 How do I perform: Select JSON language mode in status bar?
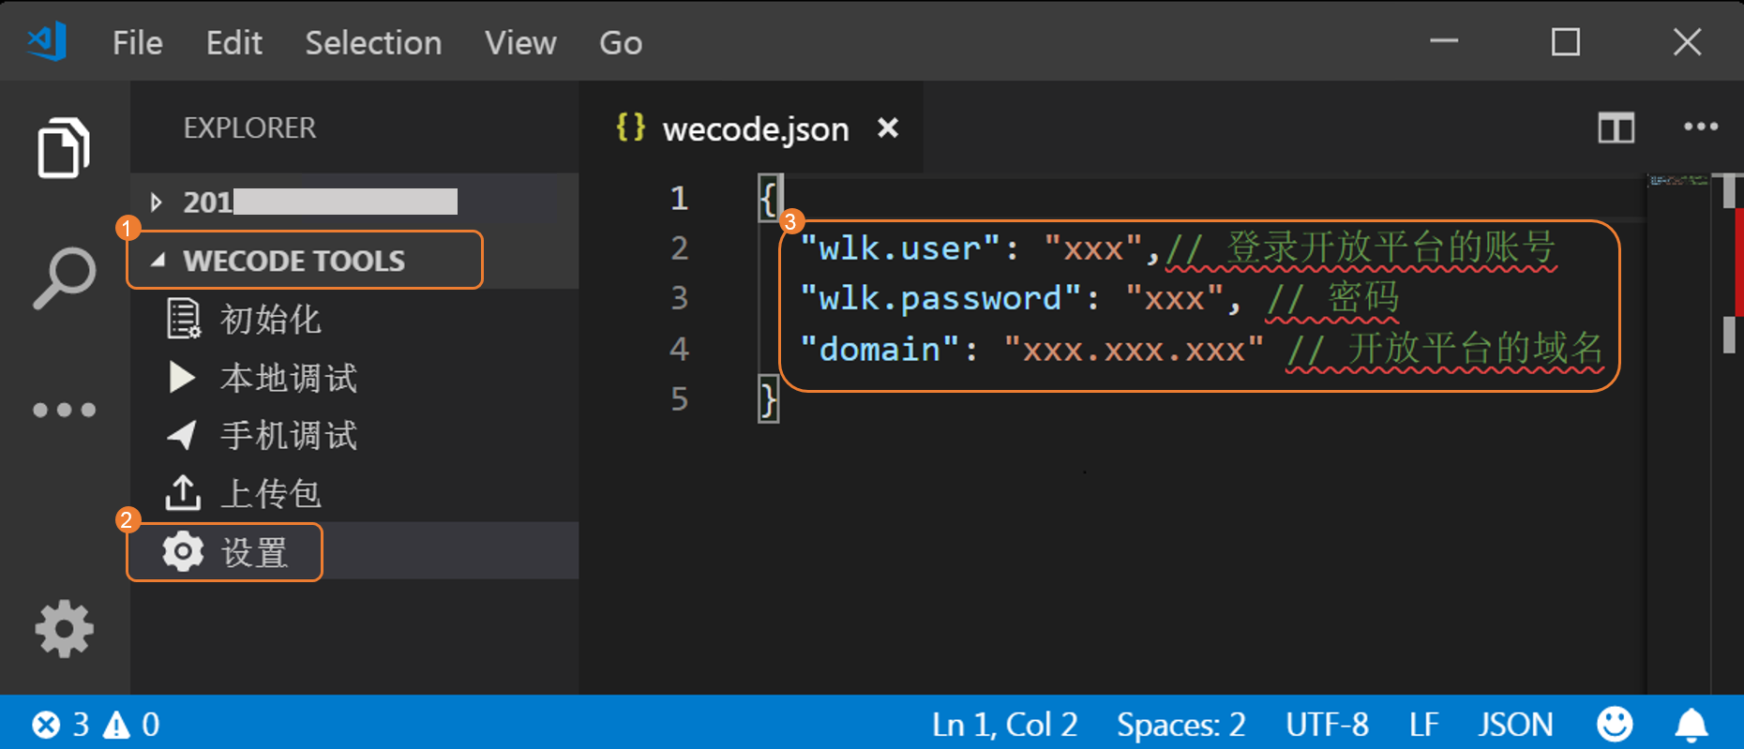1514,724
